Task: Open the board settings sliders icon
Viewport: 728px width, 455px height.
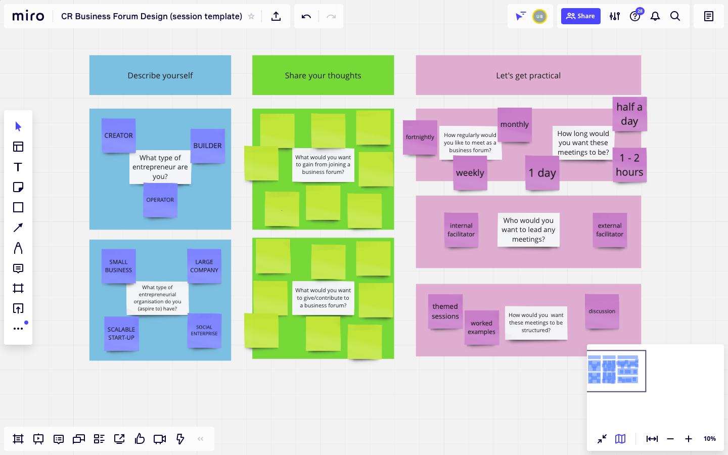Action: coord(615,16)
